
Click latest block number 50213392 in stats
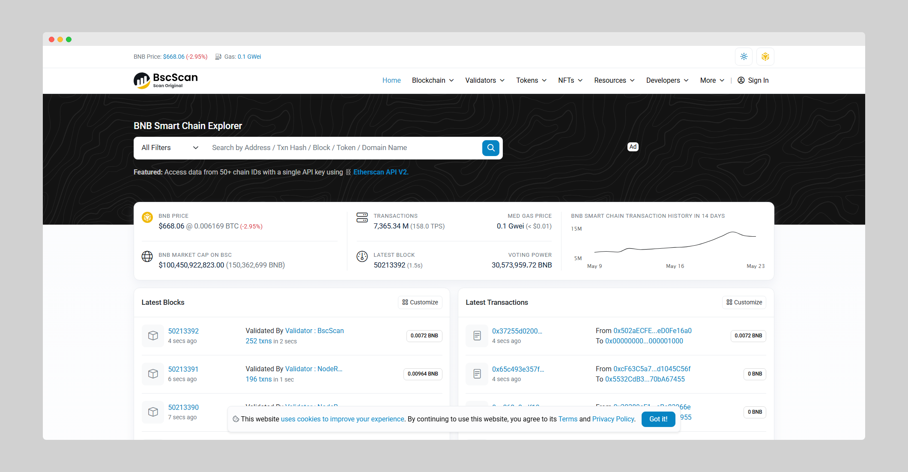point(389,265)
